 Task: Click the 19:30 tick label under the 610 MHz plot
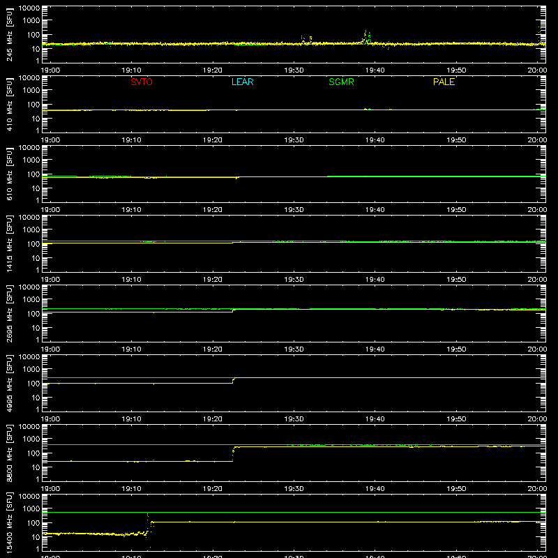(294, 210)
